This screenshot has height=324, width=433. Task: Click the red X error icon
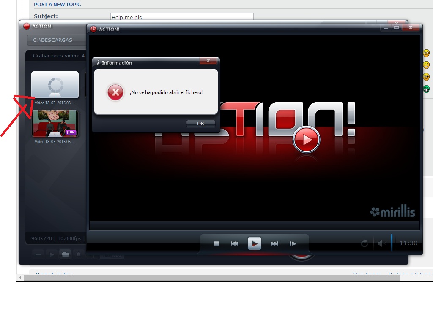[115, 92]
